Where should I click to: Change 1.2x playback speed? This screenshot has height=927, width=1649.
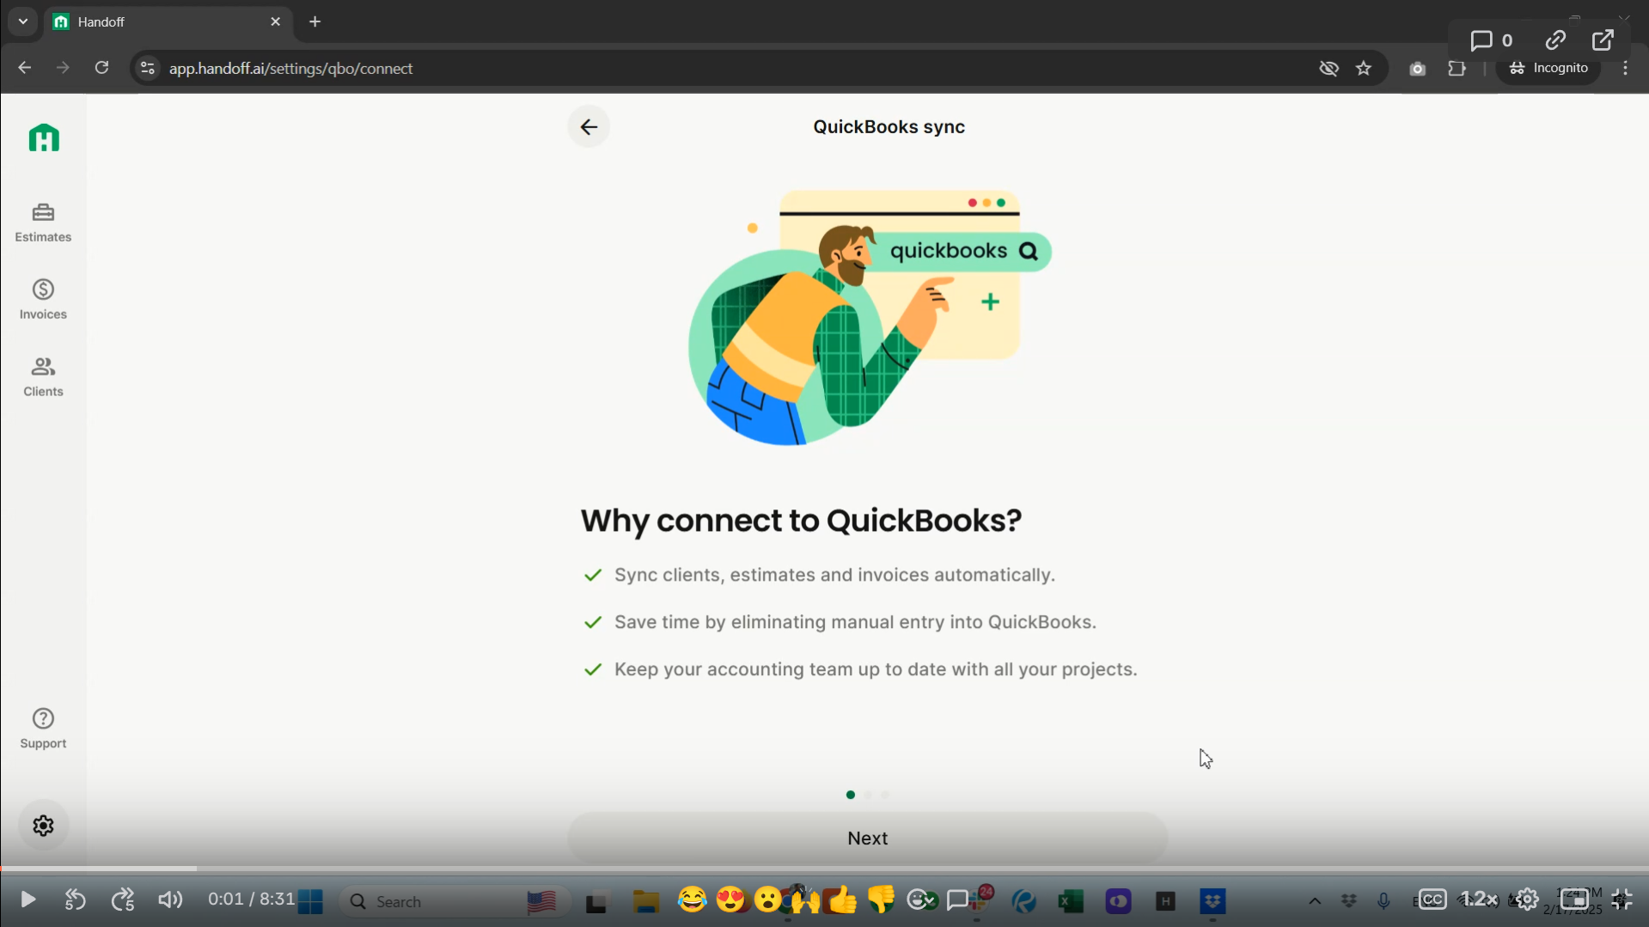1479,900
